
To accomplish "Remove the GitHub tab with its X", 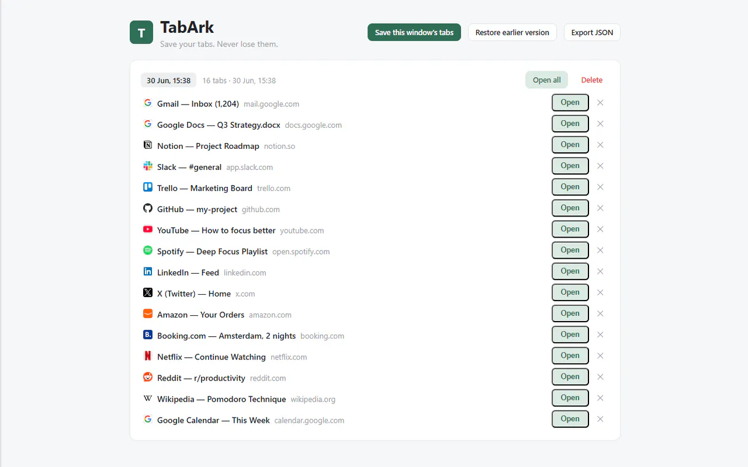I will point(600,208).
